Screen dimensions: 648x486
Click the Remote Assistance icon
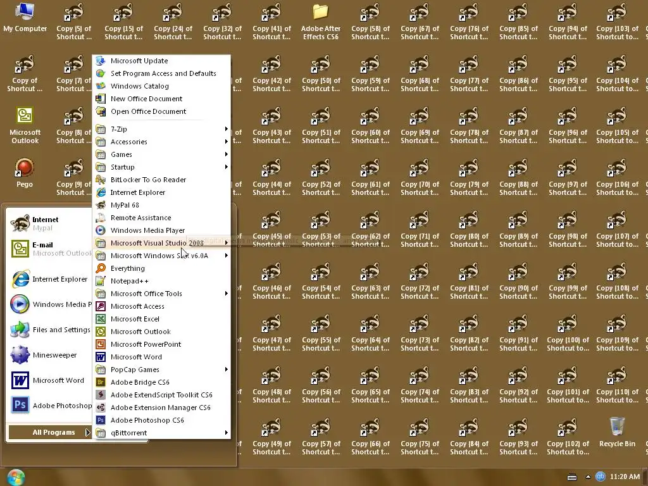click(101, 218)
